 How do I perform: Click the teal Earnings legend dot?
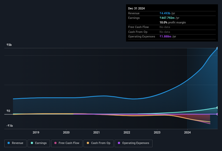(x=32, y=143)
